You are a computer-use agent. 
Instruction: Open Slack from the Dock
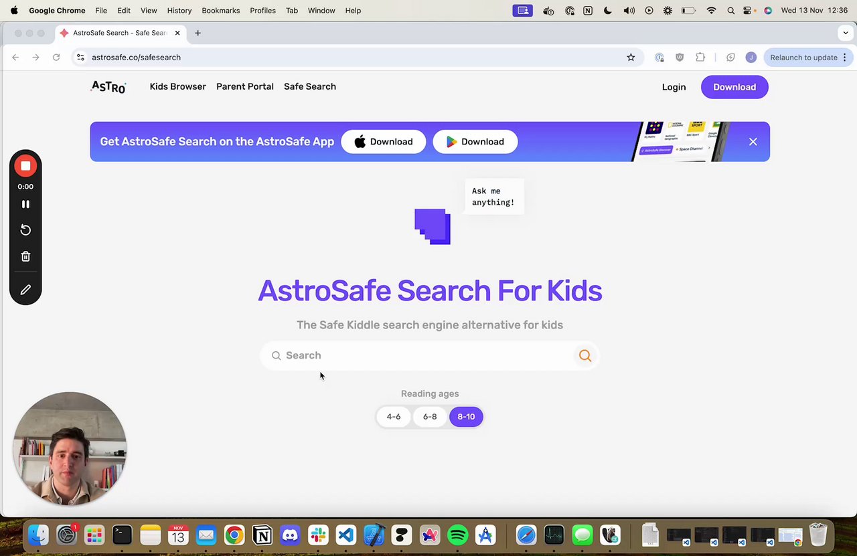(x=318, y=535)
